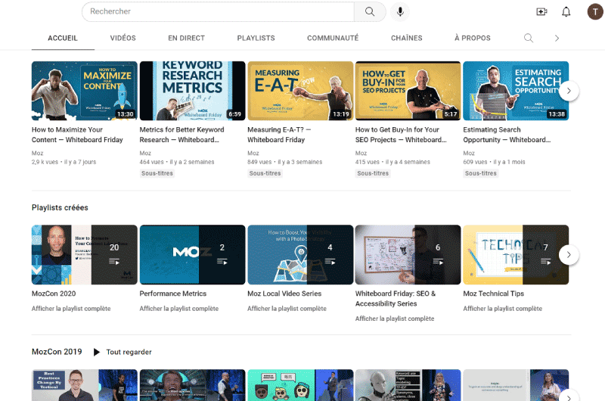Image resolution: width=605 pixels, height=401 pixels.
Task: Go to the Communauté tab
Action: point(333,38)
